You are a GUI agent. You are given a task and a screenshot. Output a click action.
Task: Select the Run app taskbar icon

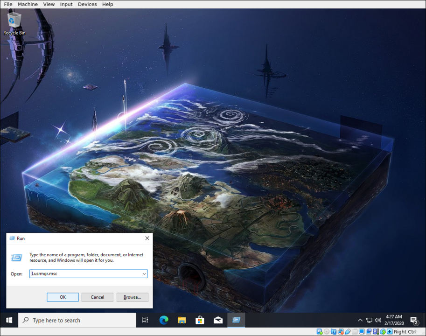click(236, 320)
